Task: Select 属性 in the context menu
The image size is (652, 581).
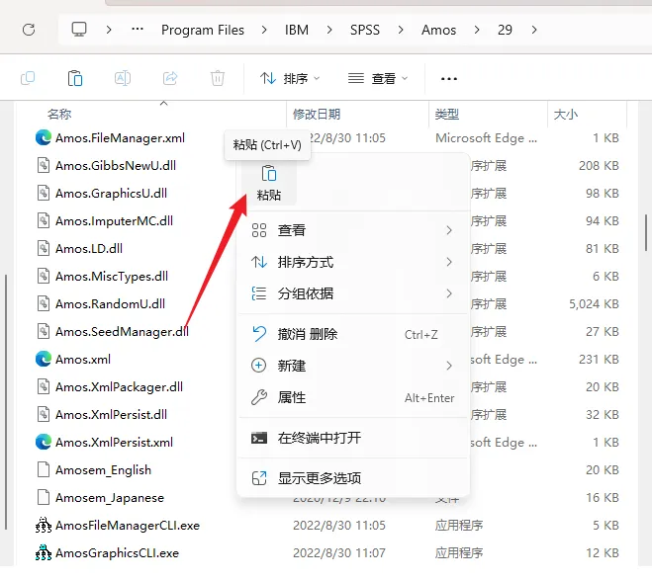Action: 352,397
